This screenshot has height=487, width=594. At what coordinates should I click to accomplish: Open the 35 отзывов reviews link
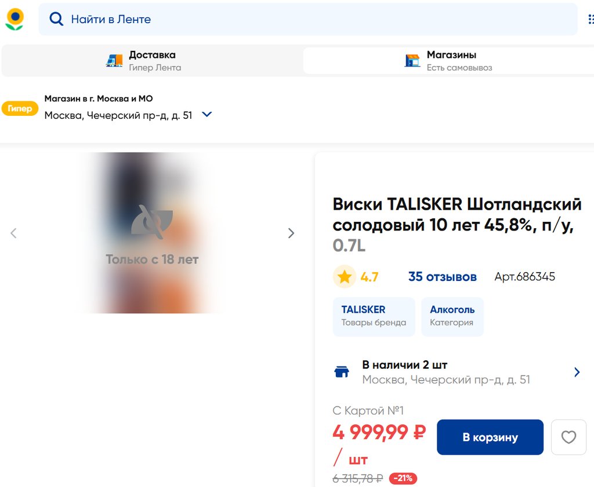click(442, 277)
